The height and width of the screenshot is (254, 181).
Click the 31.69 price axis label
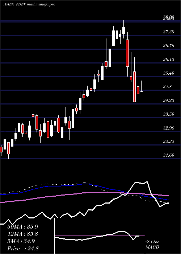(x=169, y=155)
